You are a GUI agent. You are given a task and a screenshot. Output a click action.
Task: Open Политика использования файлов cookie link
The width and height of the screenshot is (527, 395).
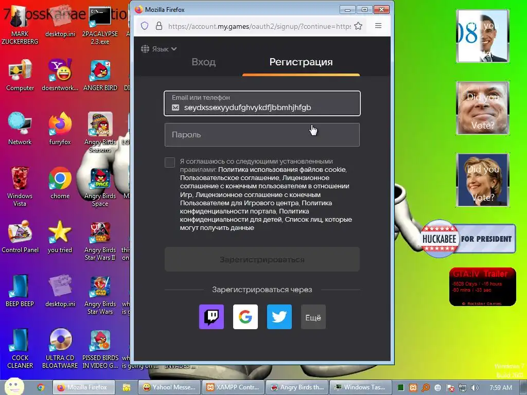click(x=282, y=170)
